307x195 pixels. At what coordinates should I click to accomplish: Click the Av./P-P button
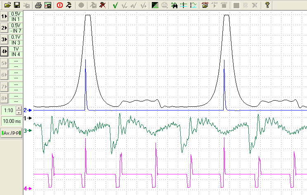(12, 133)
